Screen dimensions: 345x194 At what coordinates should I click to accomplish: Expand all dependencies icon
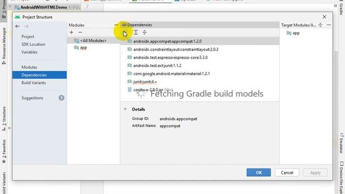pyautogui.click(x=136, y=32)
